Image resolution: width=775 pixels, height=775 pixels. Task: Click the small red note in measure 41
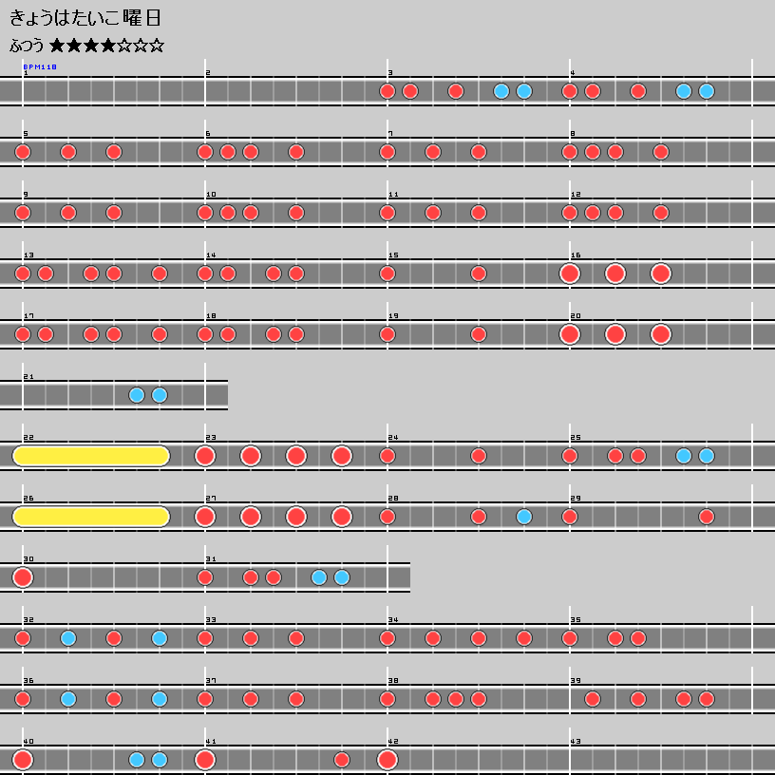point(342,760)
